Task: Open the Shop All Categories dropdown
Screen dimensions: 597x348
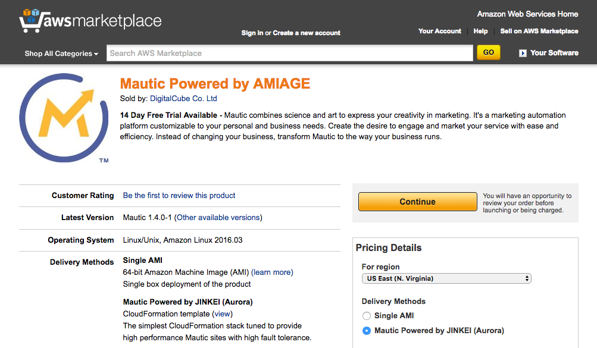Action: coord(61,54)
